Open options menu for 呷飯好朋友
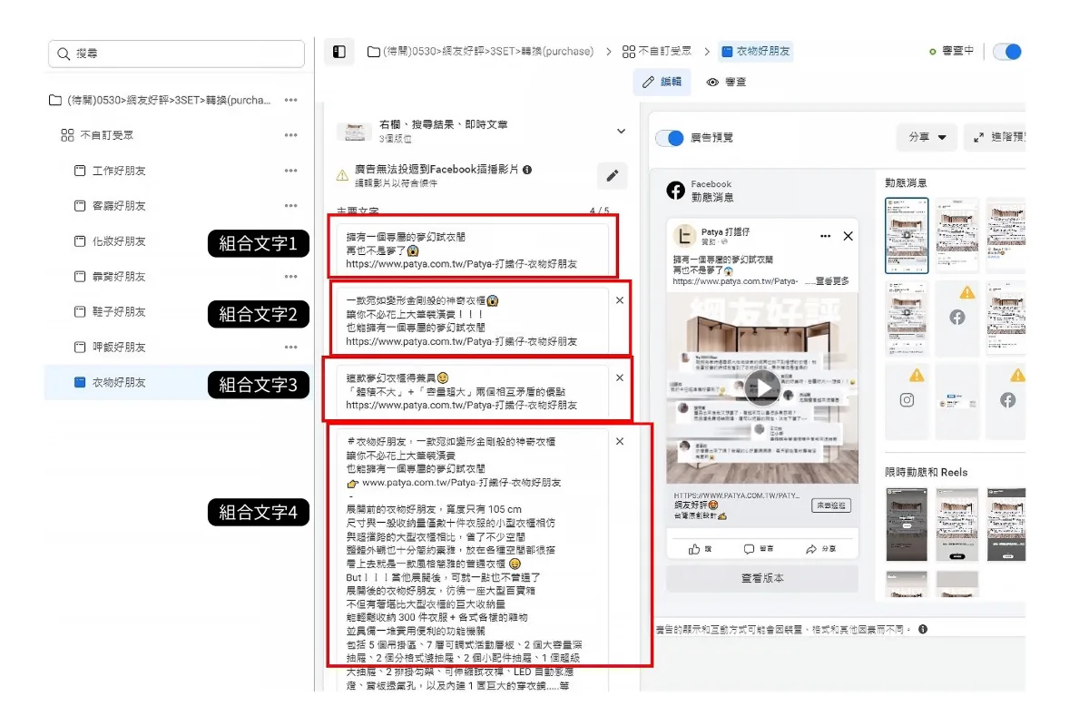This screenshot has height=726, width=1089. pyautogui.click(x=290, y=347)
